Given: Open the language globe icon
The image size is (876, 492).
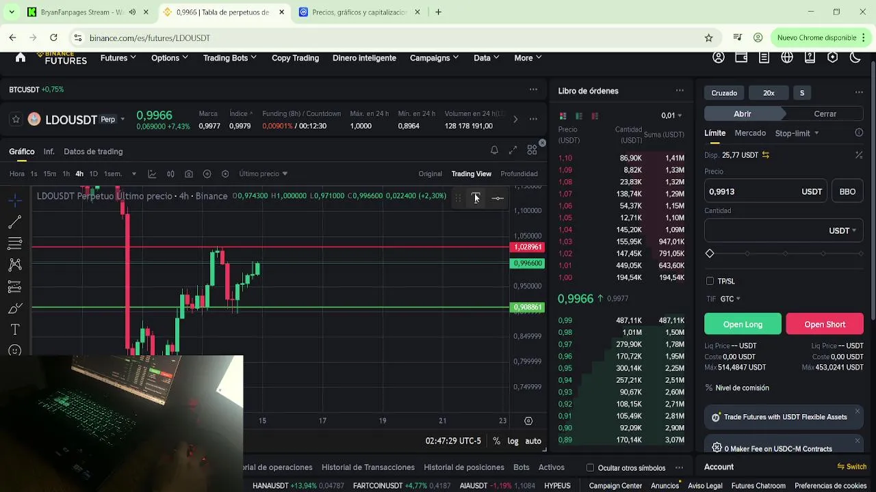Looking at the screenshot, I should [x=787, y=57].
